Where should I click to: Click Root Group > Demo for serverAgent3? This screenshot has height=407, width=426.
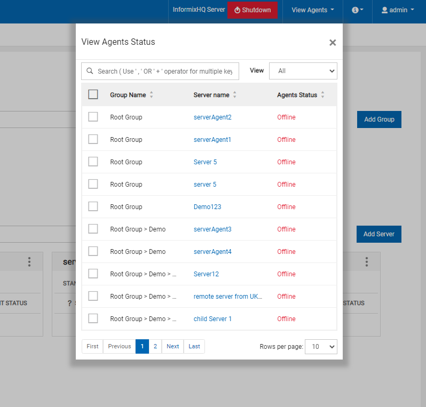pos(138,229)
